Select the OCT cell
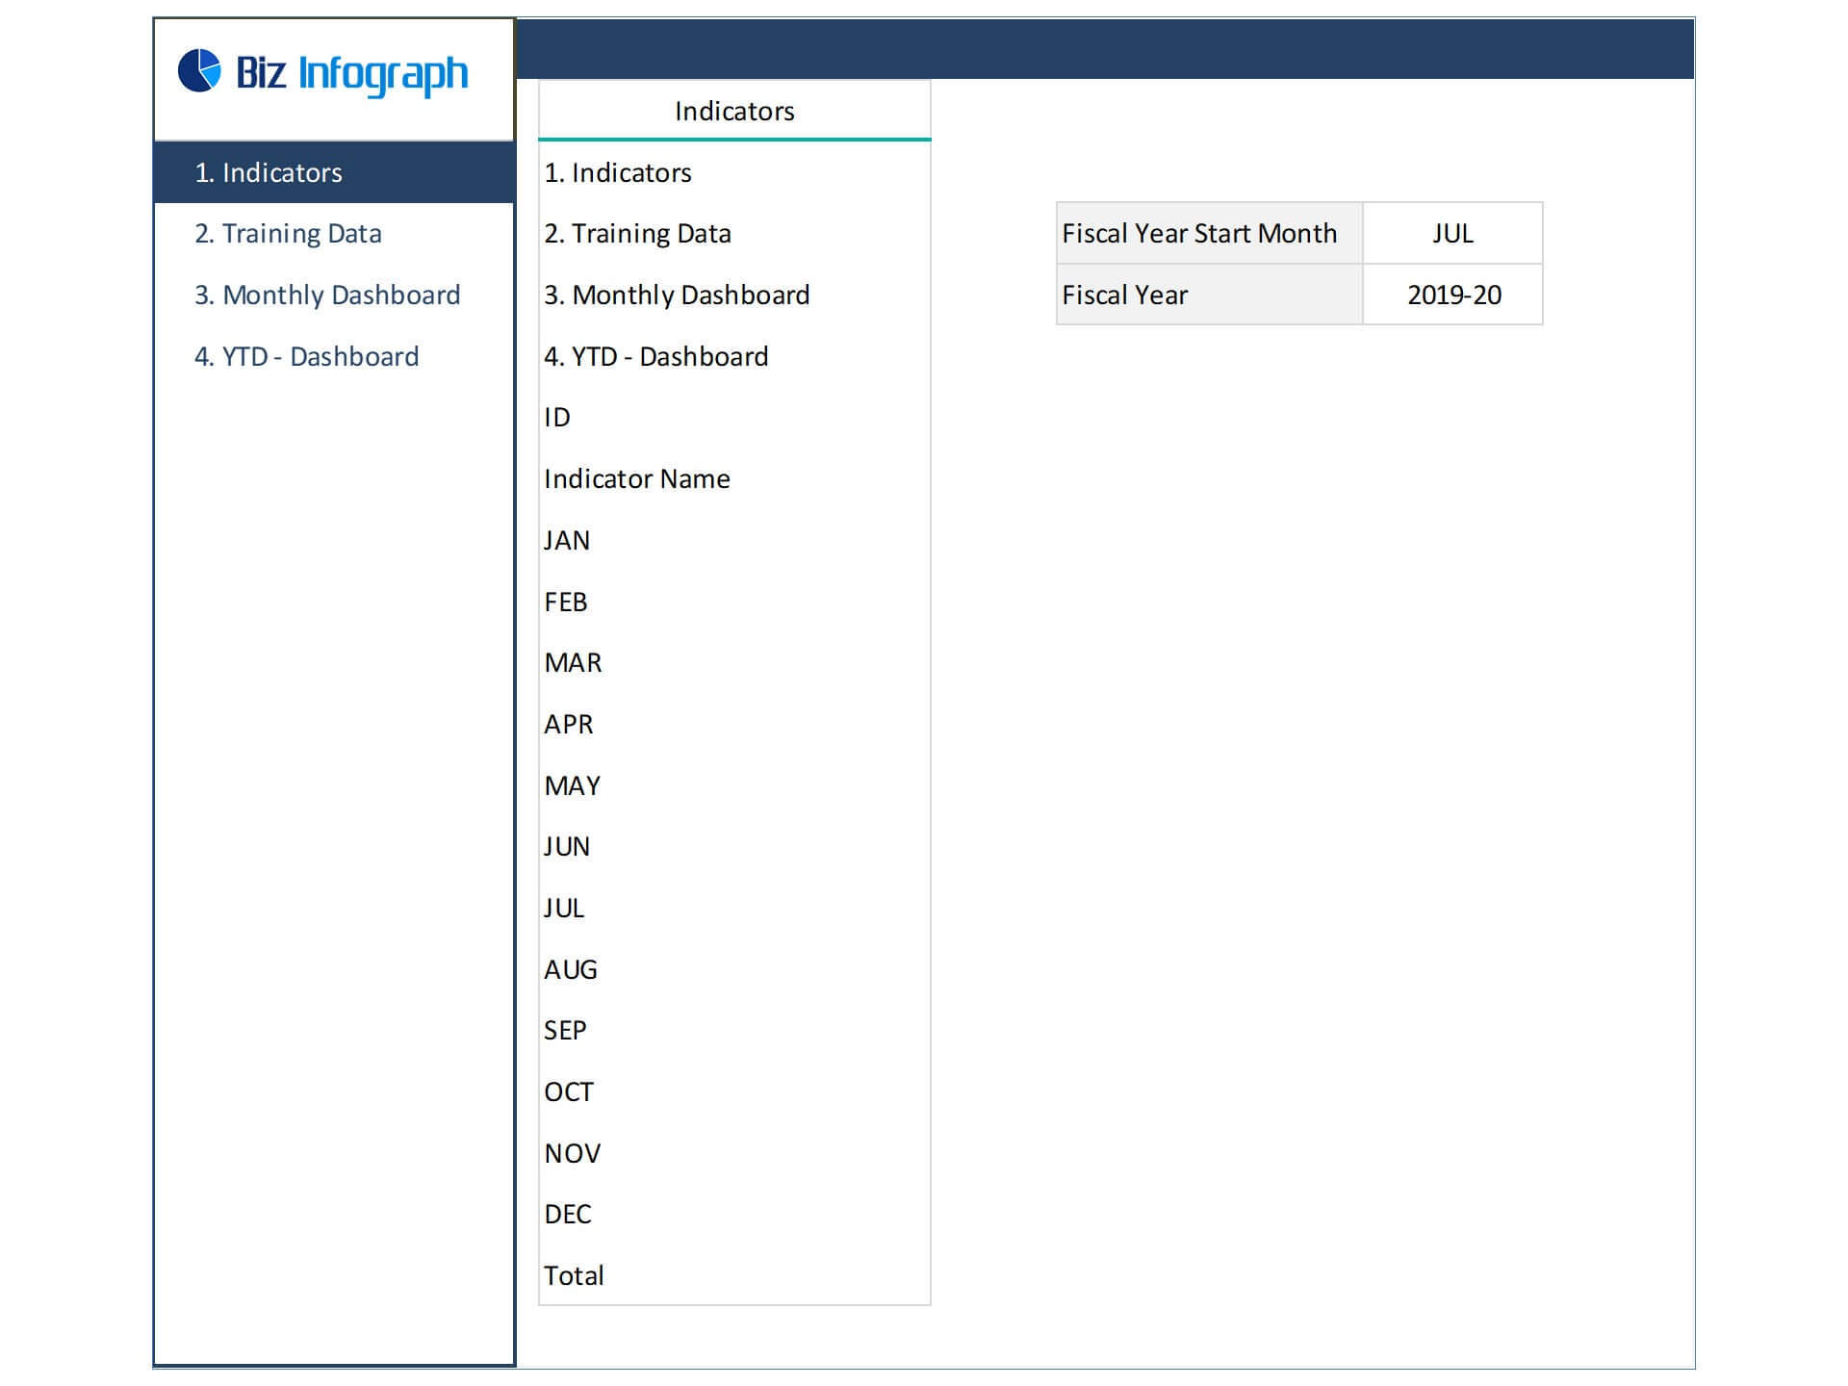The width and height of the screenshot is (1848, 1386). click(734, 1091)
